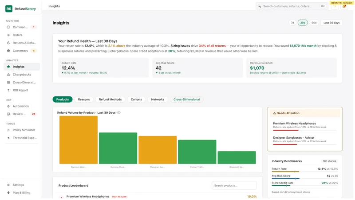Click the Returns & Refunds refresh icon
Image resolution: width=355 pixels, height=200 pixels.
coord(8,43)
